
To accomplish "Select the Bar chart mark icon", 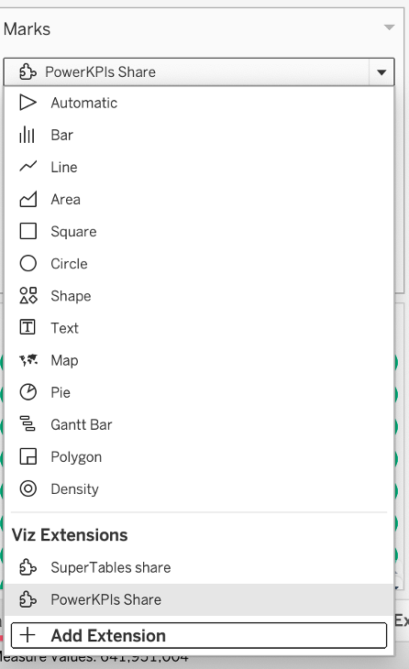I will tap(28, 135).
